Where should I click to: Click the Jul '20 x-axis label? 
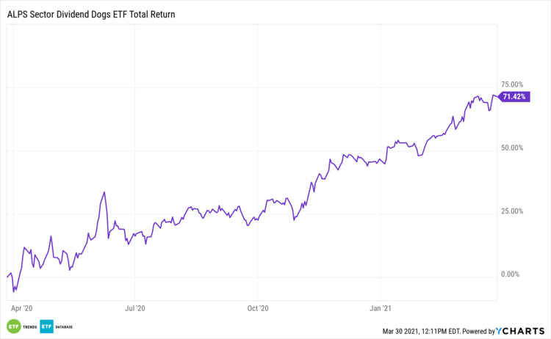tap(136, 309)
